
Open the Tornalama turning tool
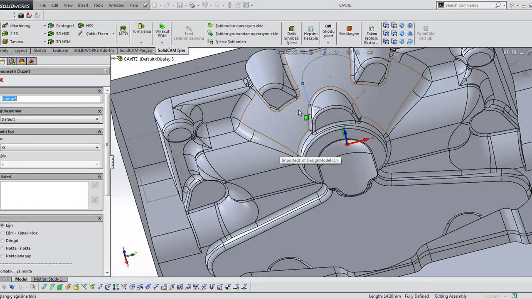(x=141, y=29)
